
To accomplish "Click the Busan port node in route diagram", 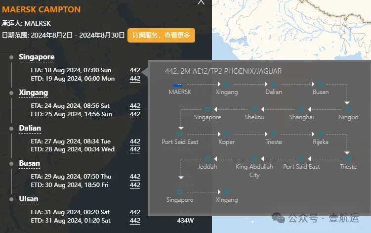I will coord(321,84).
